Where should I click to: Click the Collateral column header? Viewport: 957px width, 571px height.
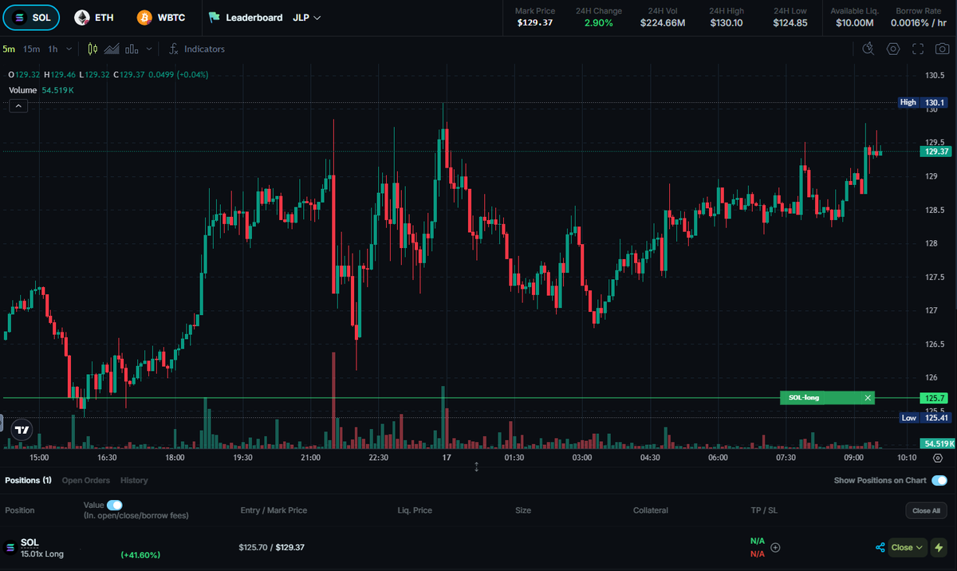651,510
